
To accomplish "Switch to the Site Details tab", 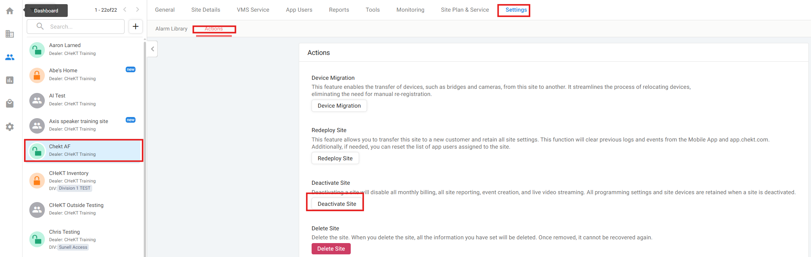I will pyautogui.click(x=205, y=10).
